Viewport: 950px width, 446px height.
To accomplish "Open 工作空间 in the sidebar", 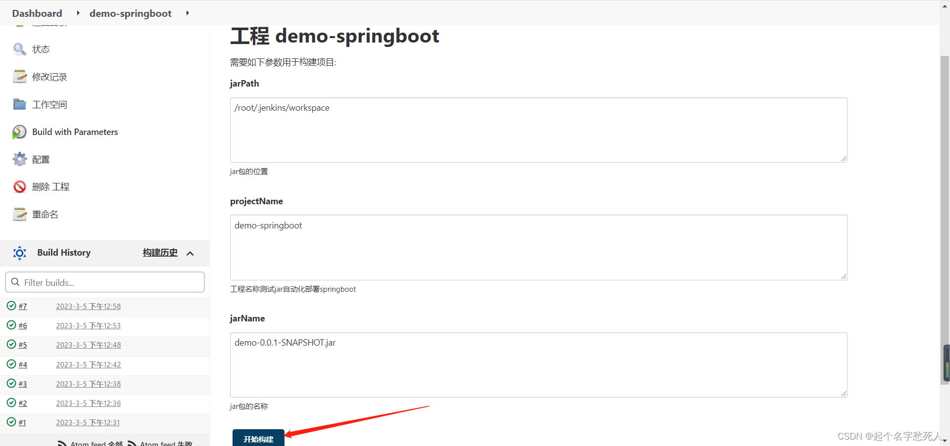I will (49, 104).
